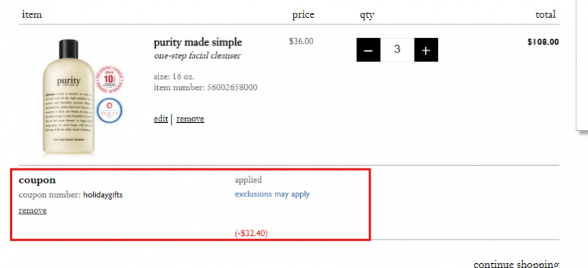The width and height of the screenshot is (588, 268).
Task: Remove the facial cleanser from cart
Action: pos(190,119)
